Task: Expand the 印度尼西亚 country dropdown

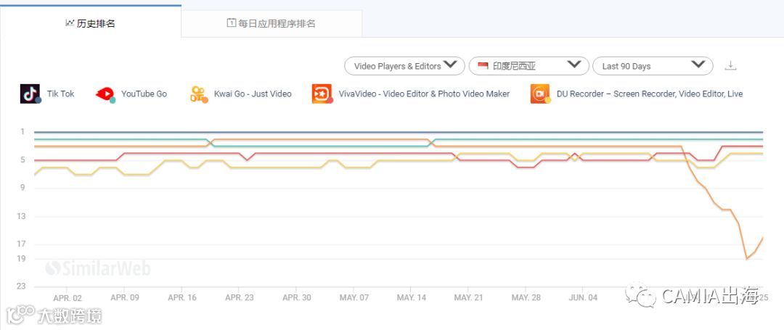Action: (528, 66)
